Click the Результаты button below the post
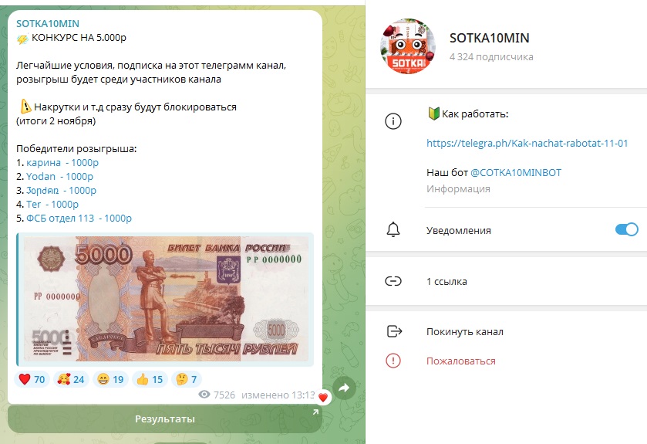 [x=164, y=419]
